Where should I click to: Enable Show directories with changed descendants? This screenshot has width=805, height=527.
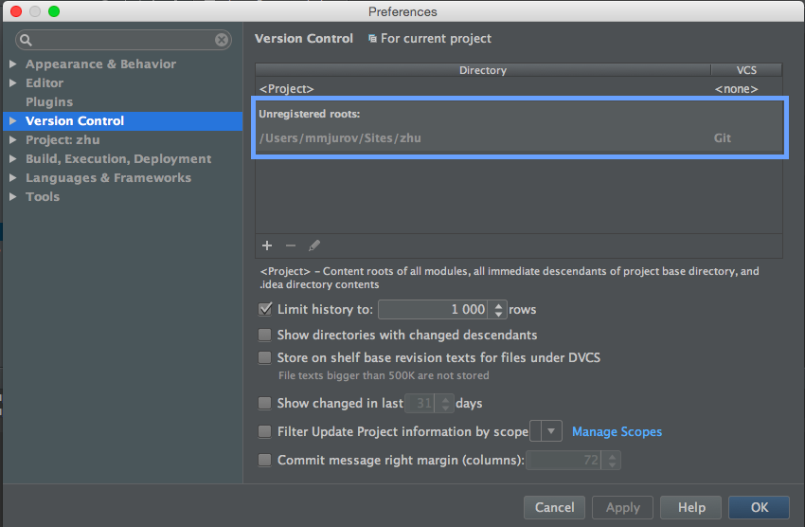coord(265,335)
